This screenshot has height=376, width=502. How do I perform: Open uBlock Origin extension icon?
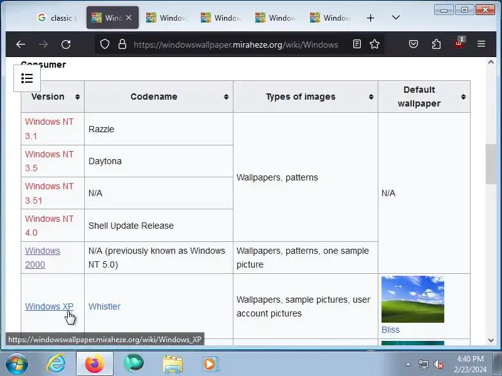pyautogui.click(x=459, y=43)
